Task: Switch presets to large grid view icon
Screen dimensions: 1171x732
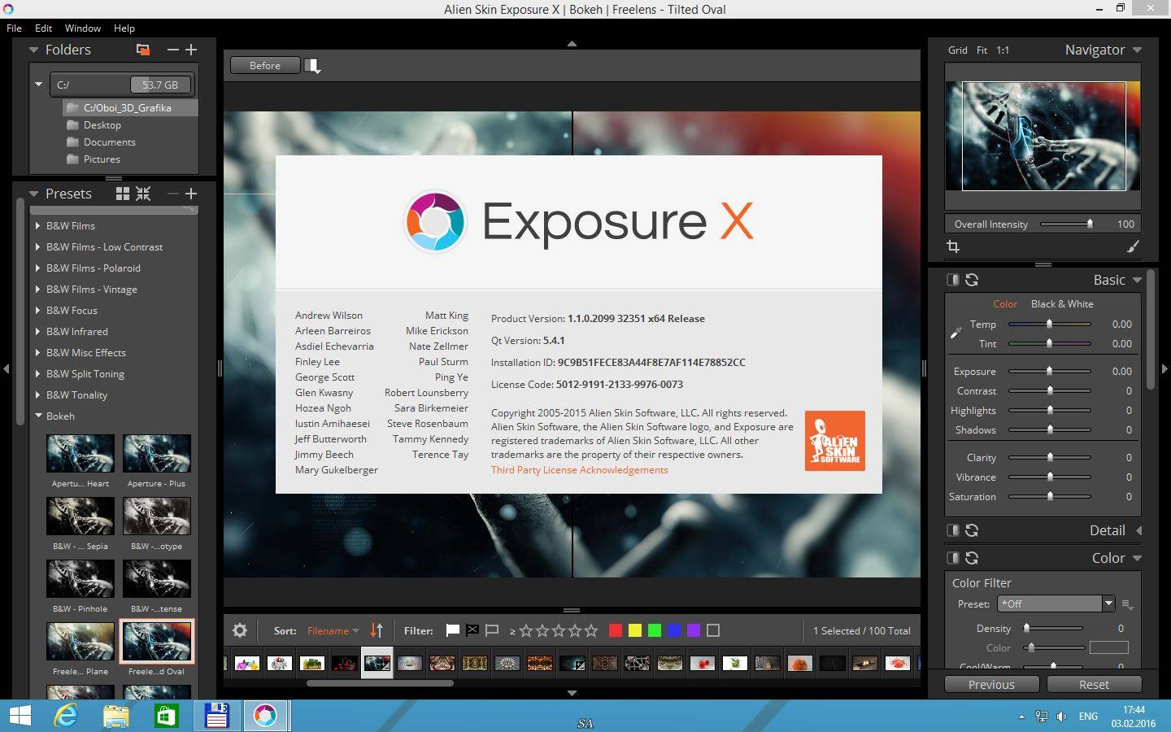Action: click(x=123, y=194)
